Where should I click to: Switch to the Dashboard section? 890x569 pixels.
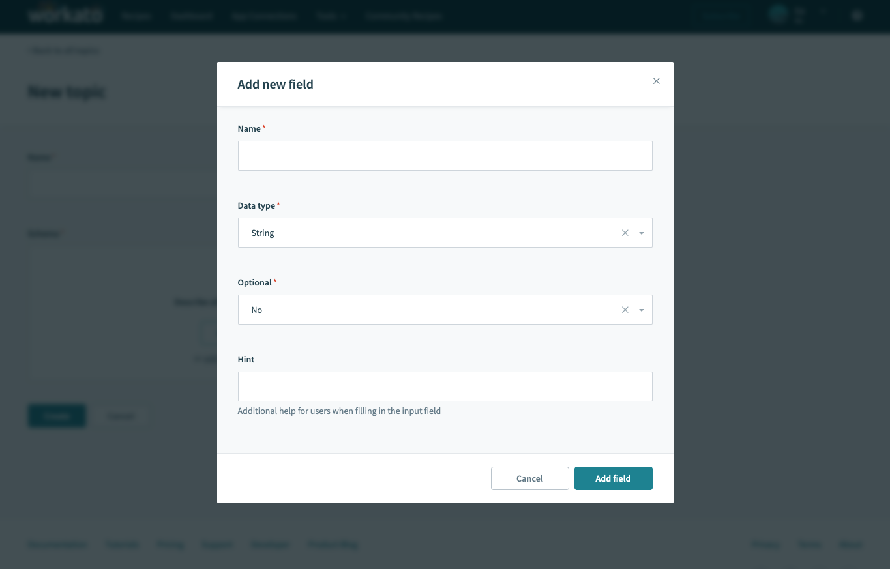tap(191, 16)
